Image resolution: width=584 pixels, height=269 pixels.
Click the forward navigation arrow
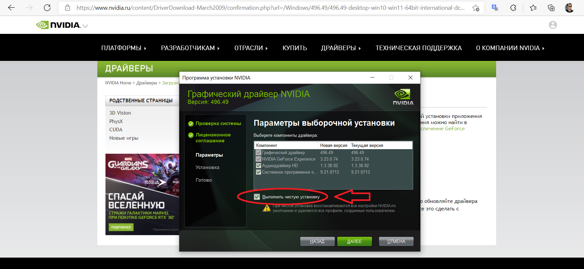click(29, 7)
